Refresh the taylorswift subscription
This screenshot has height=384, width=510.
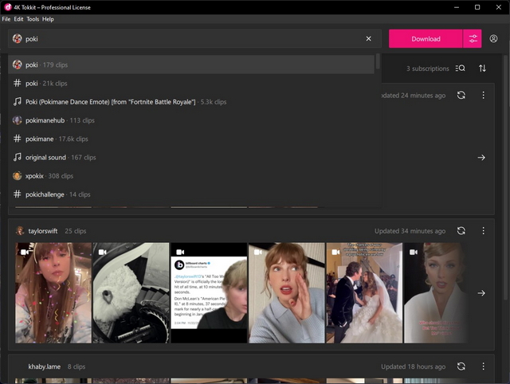[461, 231]
